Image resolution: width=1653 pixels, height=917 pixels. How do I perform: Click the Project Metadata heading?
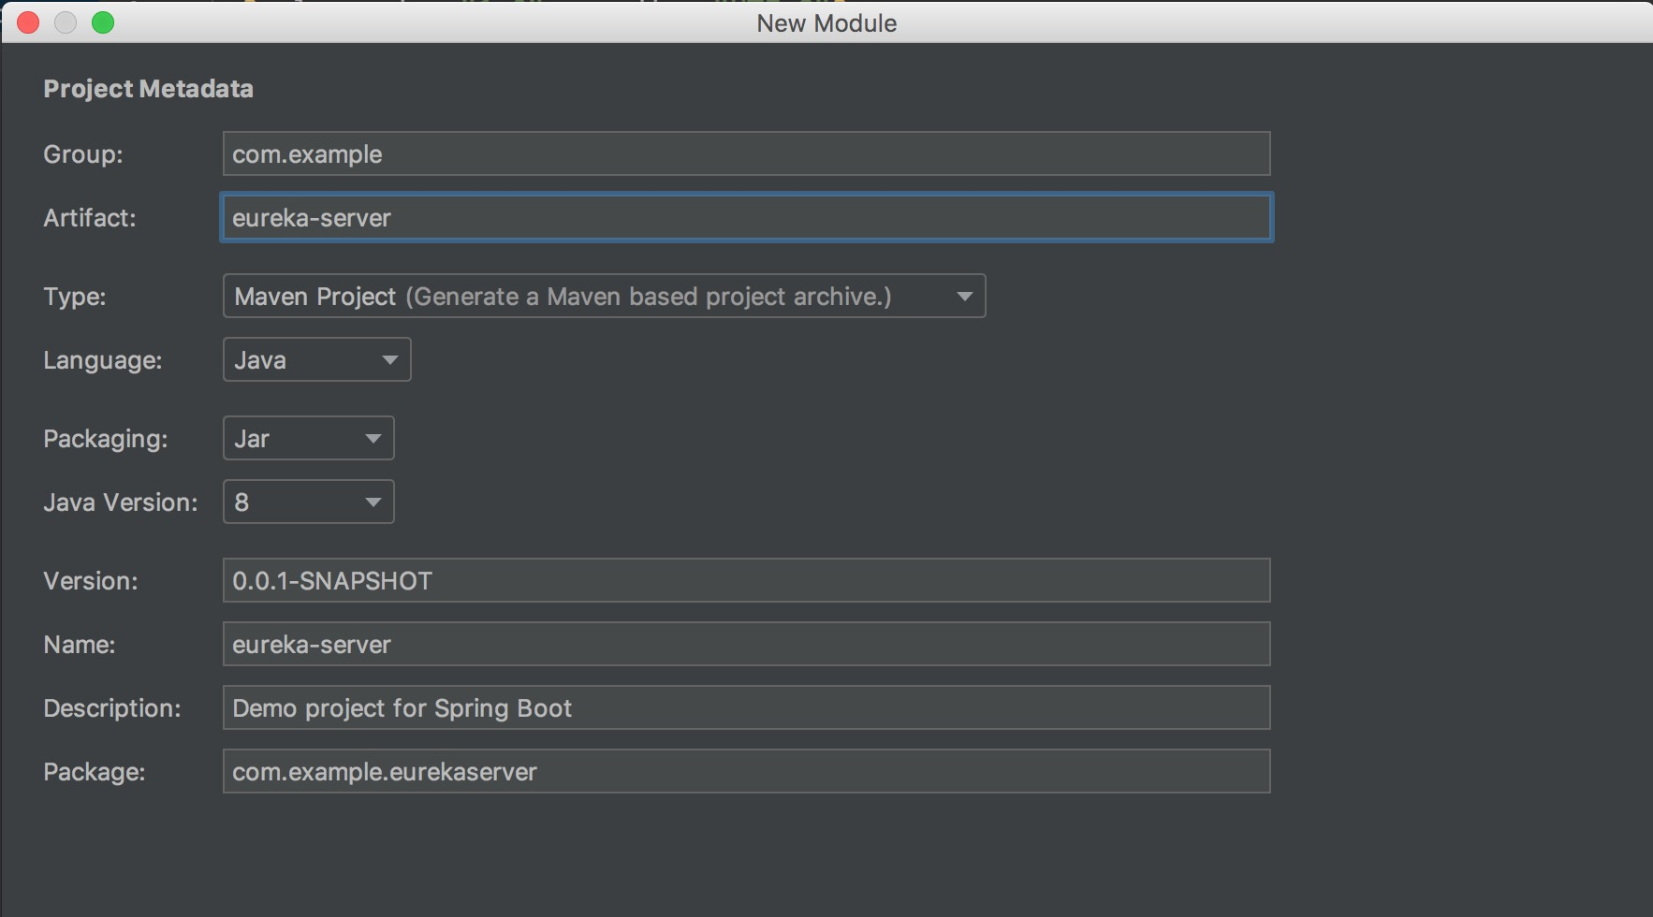[148, 89]
